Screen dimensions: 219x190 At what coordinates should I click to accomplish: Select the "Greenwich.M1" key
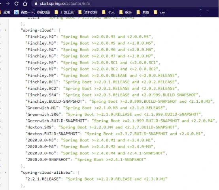tap(42, 108)
